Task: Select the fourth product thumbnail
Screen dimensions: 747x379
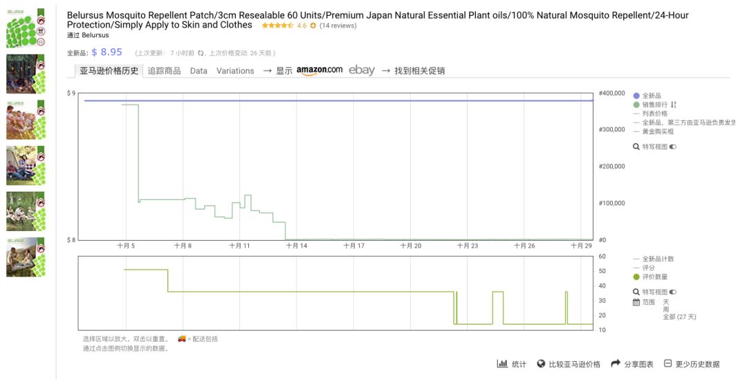Action: coord(26,165)
